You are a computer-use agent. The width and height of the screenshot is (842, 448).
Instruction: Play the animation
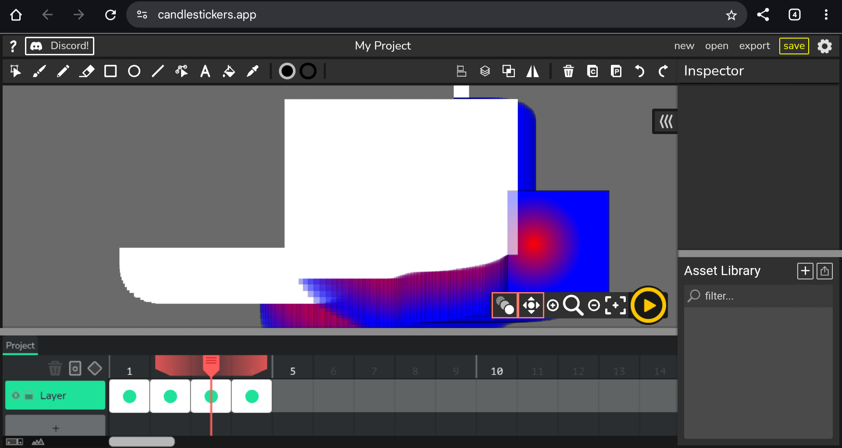(x=648, y=305)
